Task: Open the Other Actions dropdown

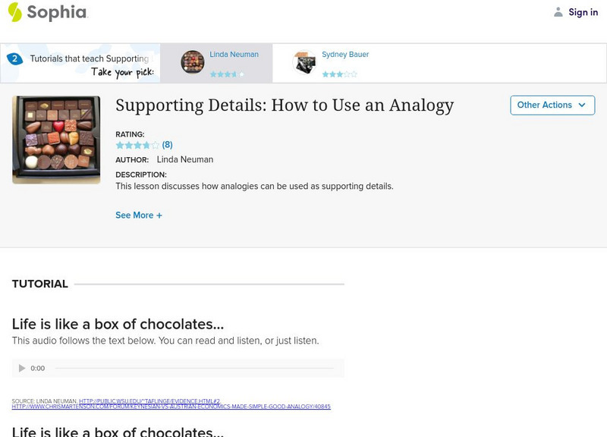Action: click(x=552, y=105)
